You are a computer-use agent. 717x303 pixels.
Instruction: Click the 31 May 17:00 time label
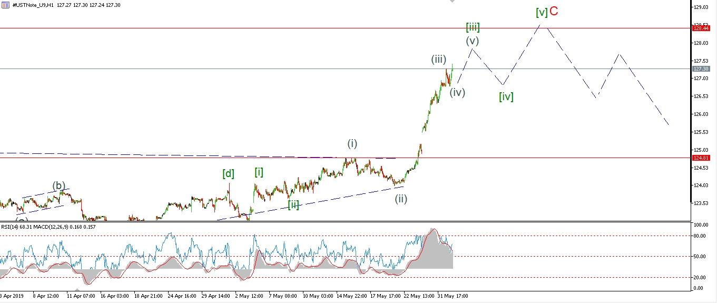point(453,296)
